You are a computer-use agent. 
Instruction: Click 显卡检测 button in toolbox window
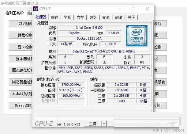(21, 47)
